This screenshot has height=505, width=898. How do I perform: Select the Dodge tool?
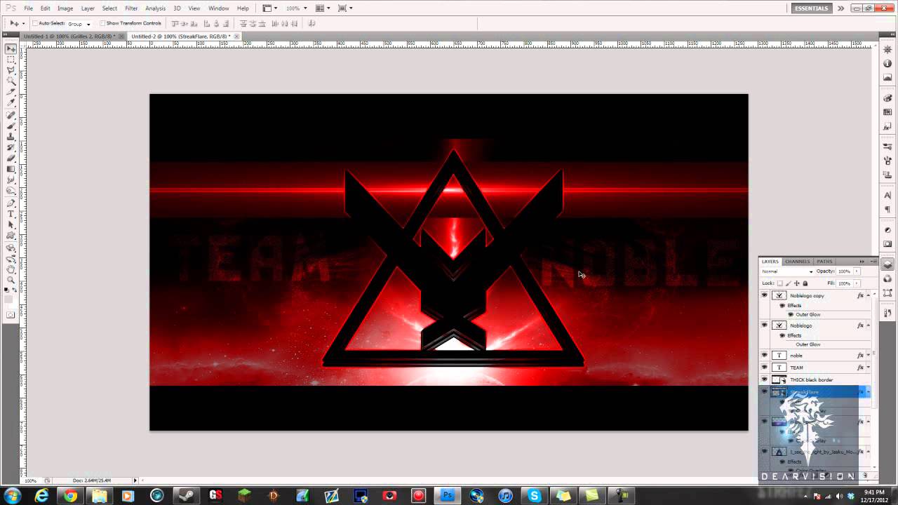(11, 191)
